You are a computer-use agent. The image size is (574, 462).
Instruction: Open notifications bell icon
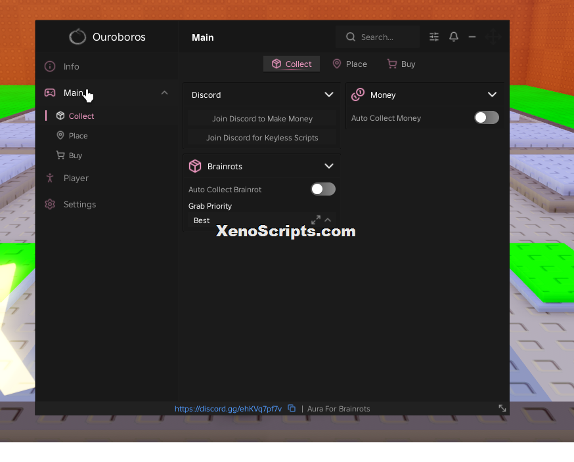click(x=454, y=37)
